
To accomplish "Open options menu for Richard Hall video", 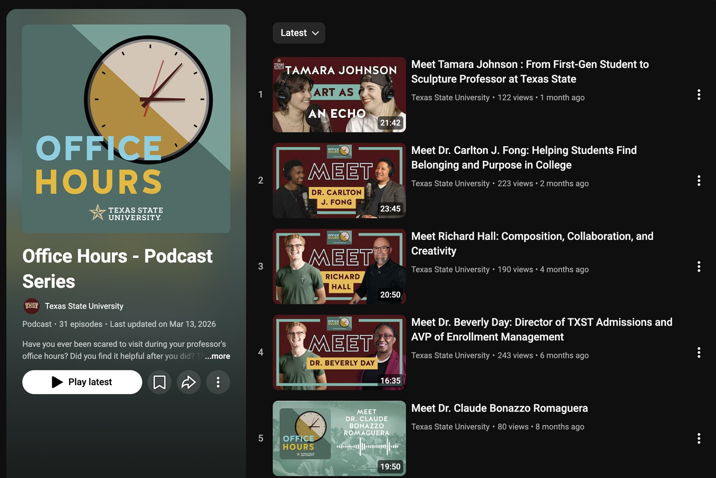I will pos(699,267).
